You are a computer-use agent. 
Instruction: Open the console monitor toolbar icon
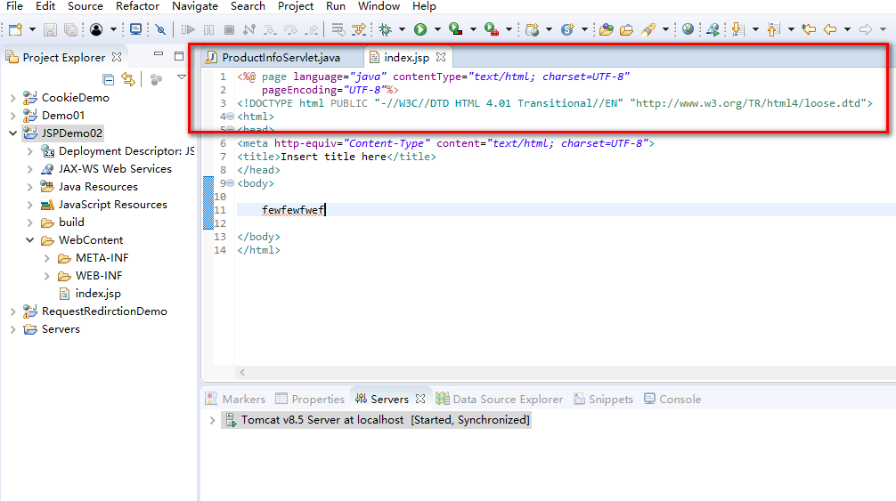[136, 29]
